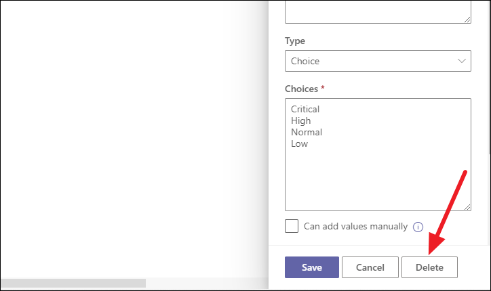Place cursor on the Critical choice line
This screenshot has height=291, width=491.
305,109
